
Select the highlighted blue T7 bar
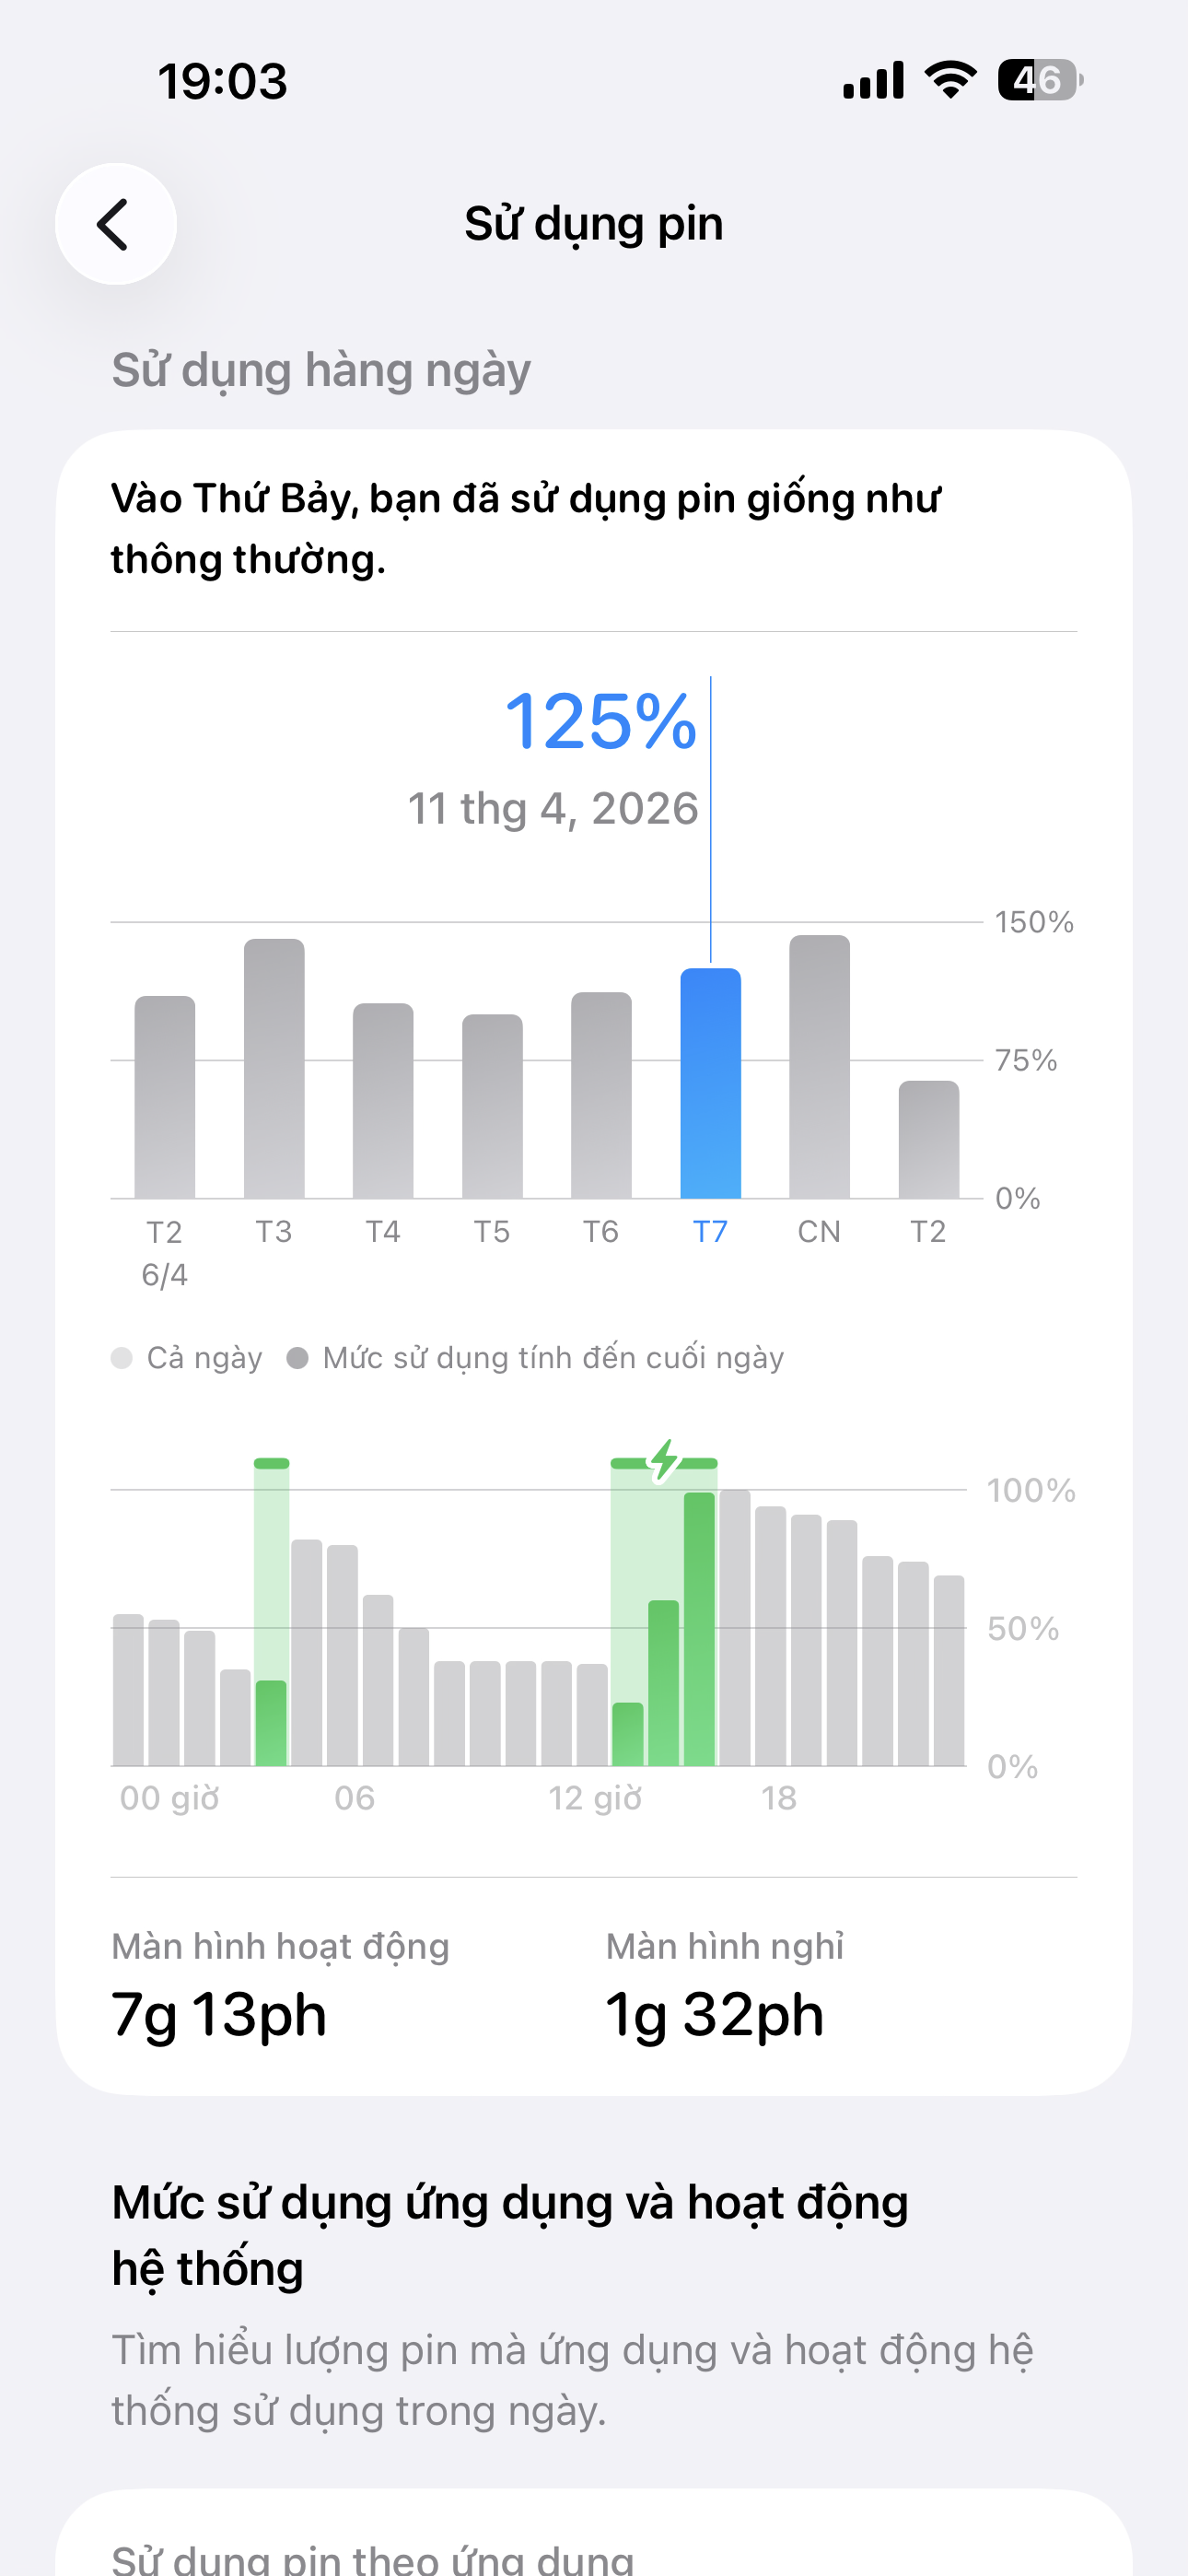(710, 1084)
